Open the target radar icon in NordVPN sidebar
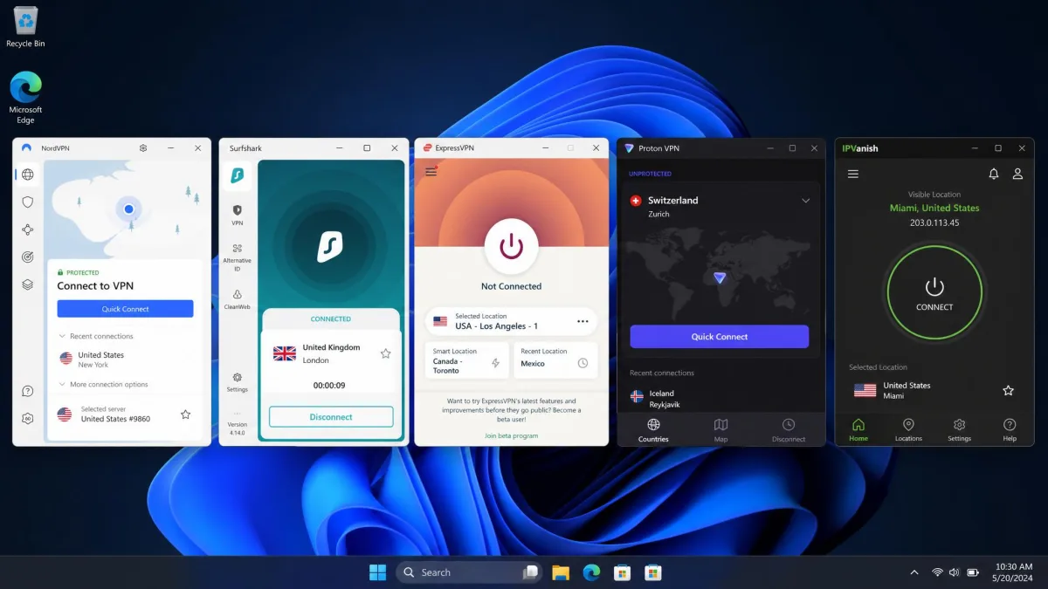The image size is (1048, 589). [28, 257]
